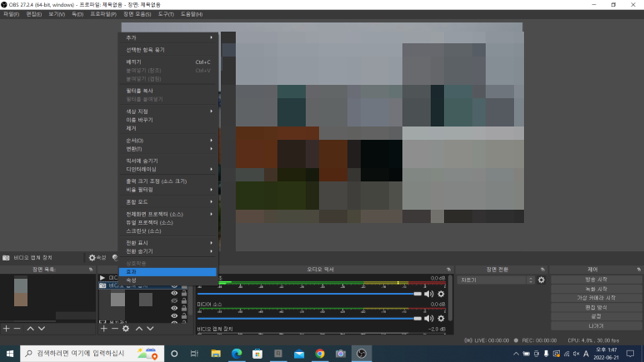Open Microsoft Edge from the taskbar
The height and width of the screenshot is (362, 644).
(237, 354)
